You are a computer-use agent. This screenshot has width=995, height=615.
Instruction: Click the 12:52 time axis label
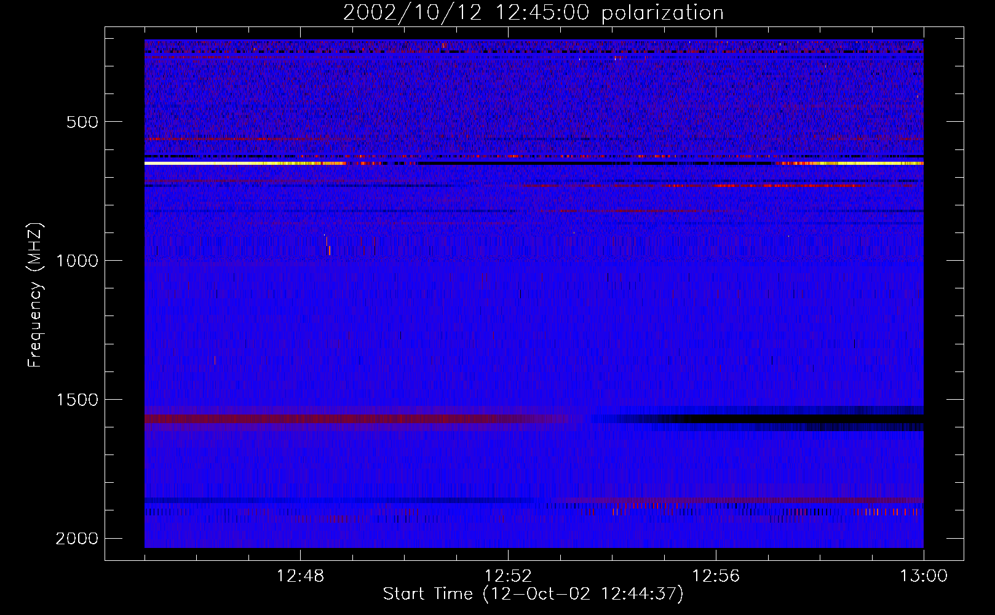pos(508,576)
